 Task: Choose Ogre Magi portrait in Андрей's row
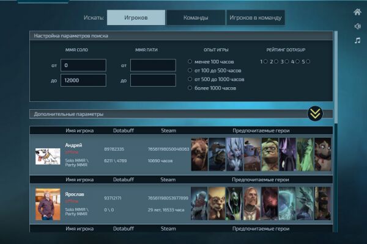(252, 154)
